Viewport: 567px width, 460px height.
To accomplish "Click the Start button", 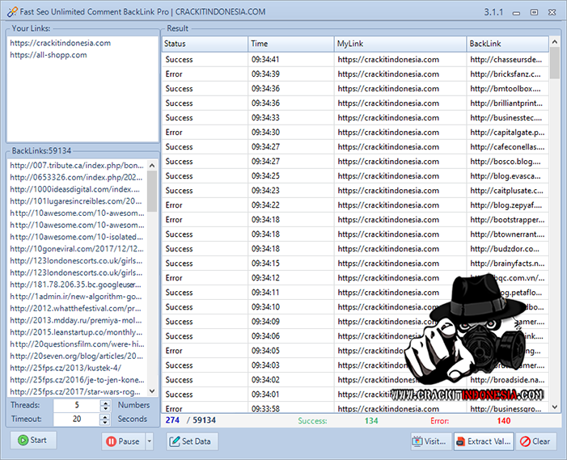I will pos(33,441).
